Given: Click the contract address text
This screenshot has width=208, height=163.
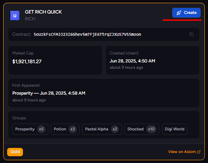Looking at the screenshot, I should [87, 34].
